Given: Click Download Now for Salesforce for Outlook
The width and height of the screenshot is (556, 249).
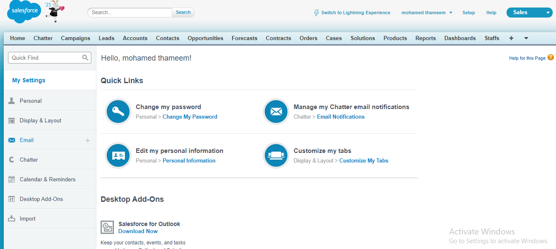Looking at the screenshot, I should tap(137, 231).
